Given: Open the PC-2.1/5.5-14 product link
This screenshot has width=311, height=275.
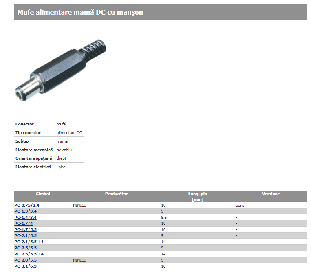Looking at the screenshot, I should click(29, 242).
